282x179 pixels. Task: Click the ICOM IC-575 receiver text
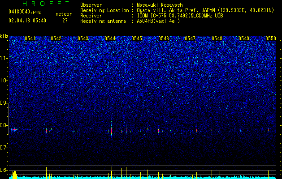click(x=180, y=16)
